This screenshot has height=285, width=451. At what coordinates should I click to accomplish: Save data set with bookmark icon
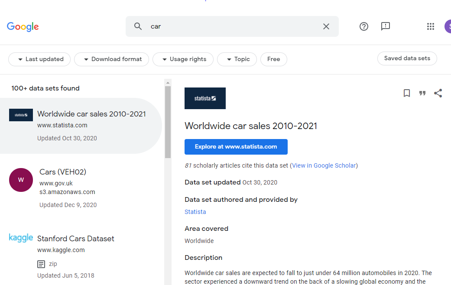tap(407, 93)
